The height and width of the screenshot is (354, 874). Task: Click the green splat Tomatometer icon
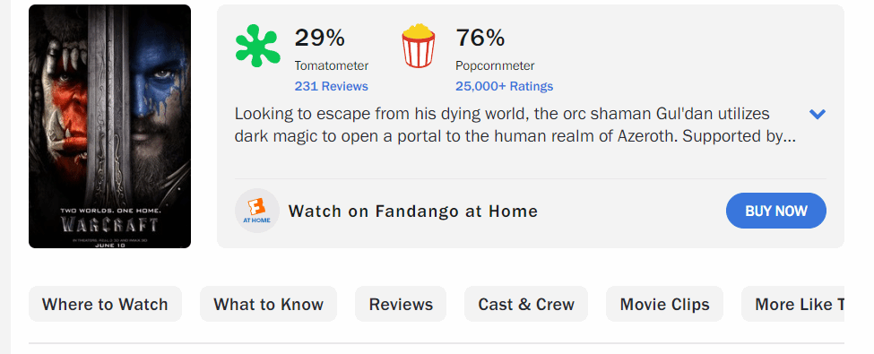257,46
